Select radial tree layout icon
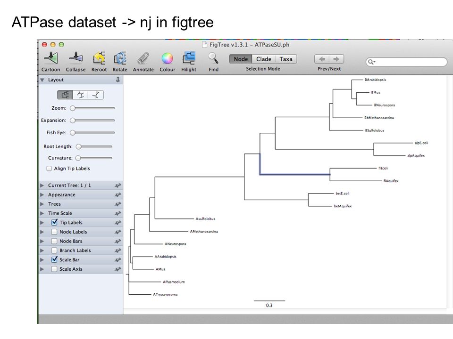 click(96, 95)
